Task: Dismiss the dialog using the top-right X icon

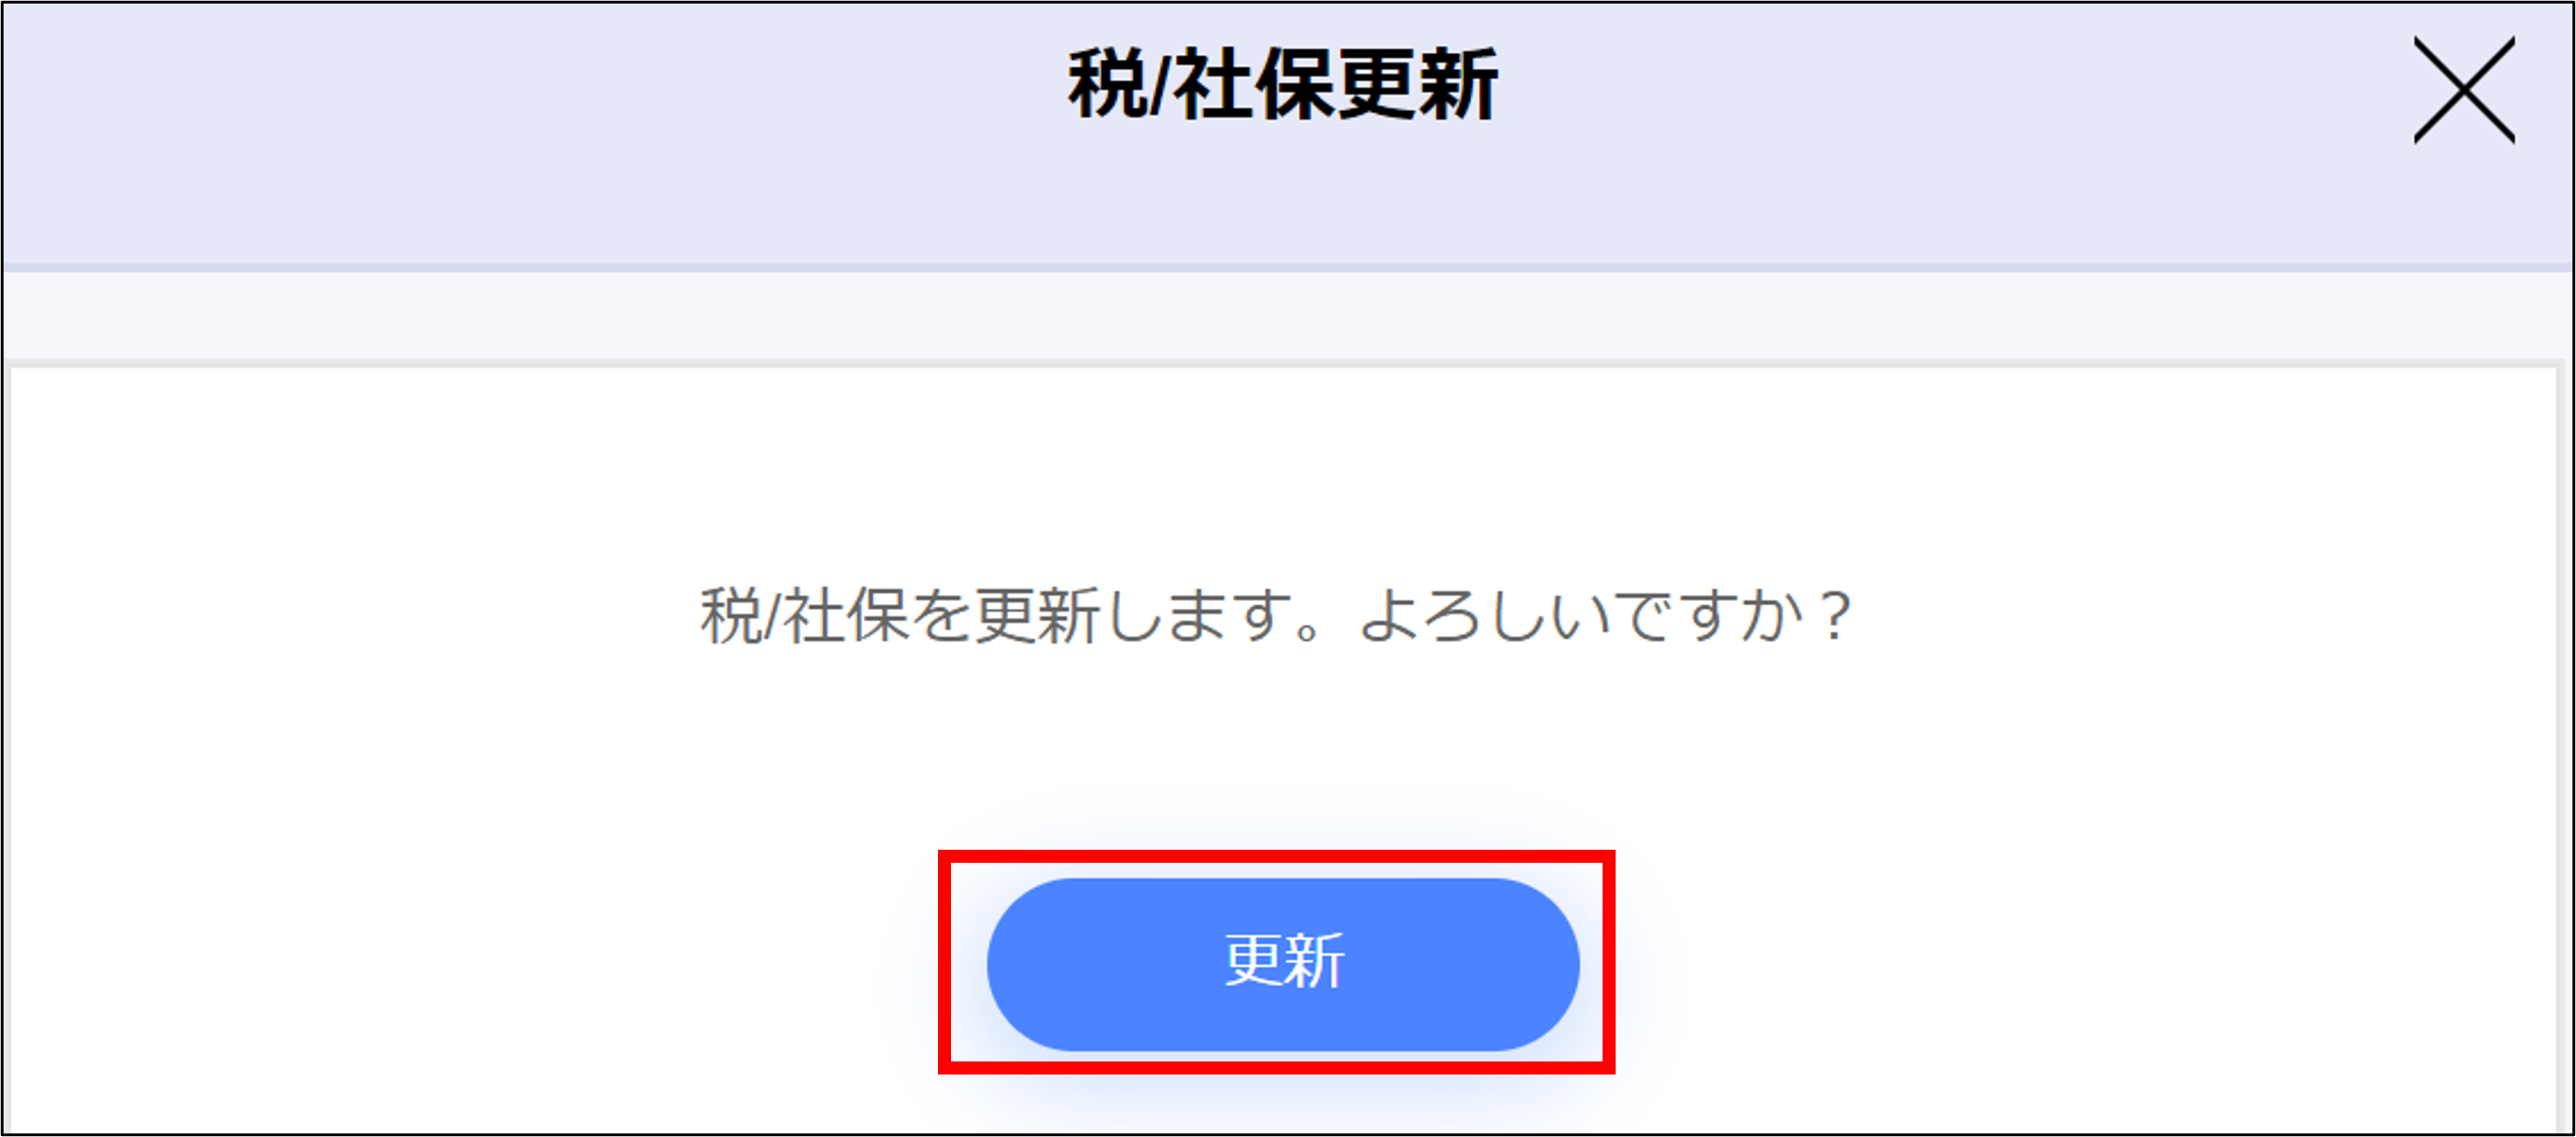Action: [2464, 90]
